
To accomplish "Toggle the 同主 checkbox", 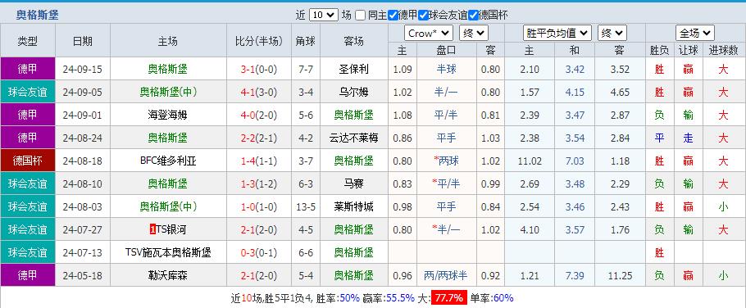I will [x=360, y=16].
